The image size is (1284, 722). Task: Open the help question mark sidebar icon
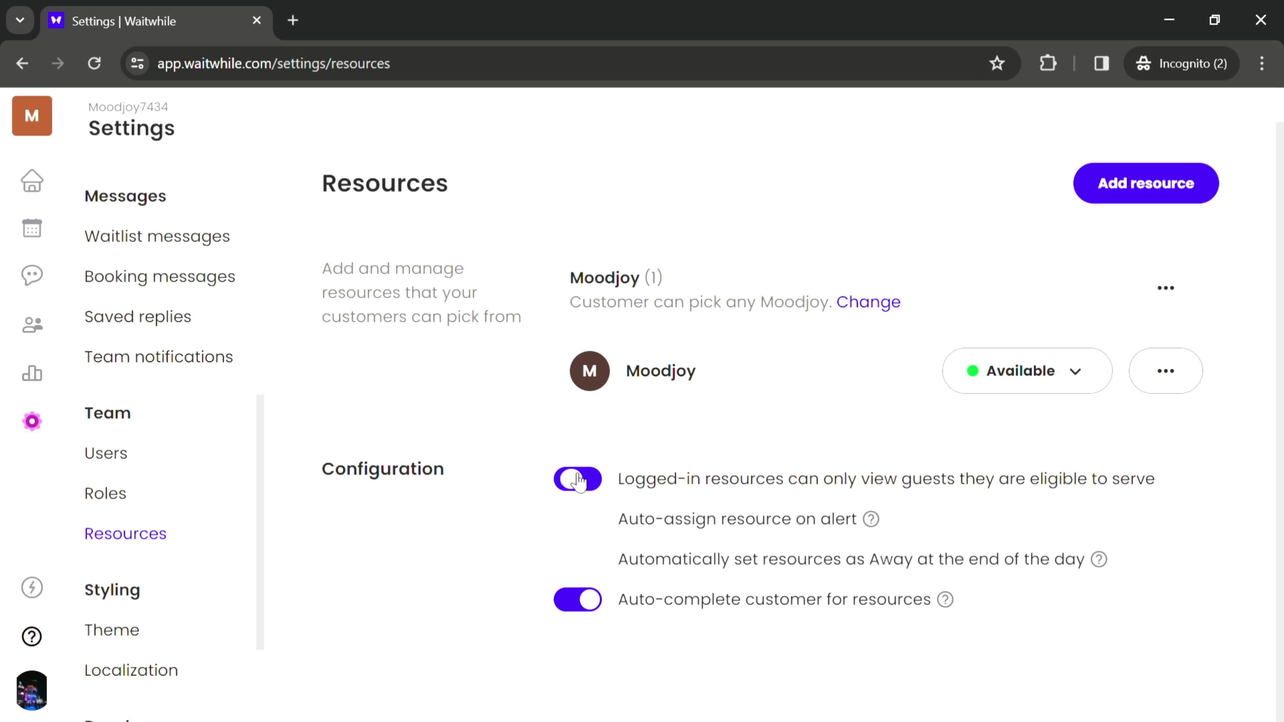32,636
